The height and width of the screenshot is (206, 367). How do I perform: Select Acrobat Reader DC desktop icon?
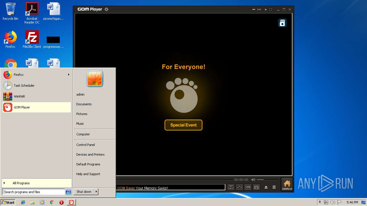pyautogui.click(x=32, y=13)
